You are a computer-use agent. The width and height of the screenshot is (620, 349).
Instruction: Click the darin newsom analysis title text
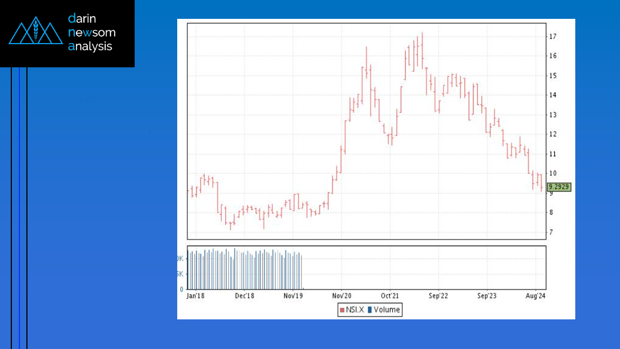92,32
